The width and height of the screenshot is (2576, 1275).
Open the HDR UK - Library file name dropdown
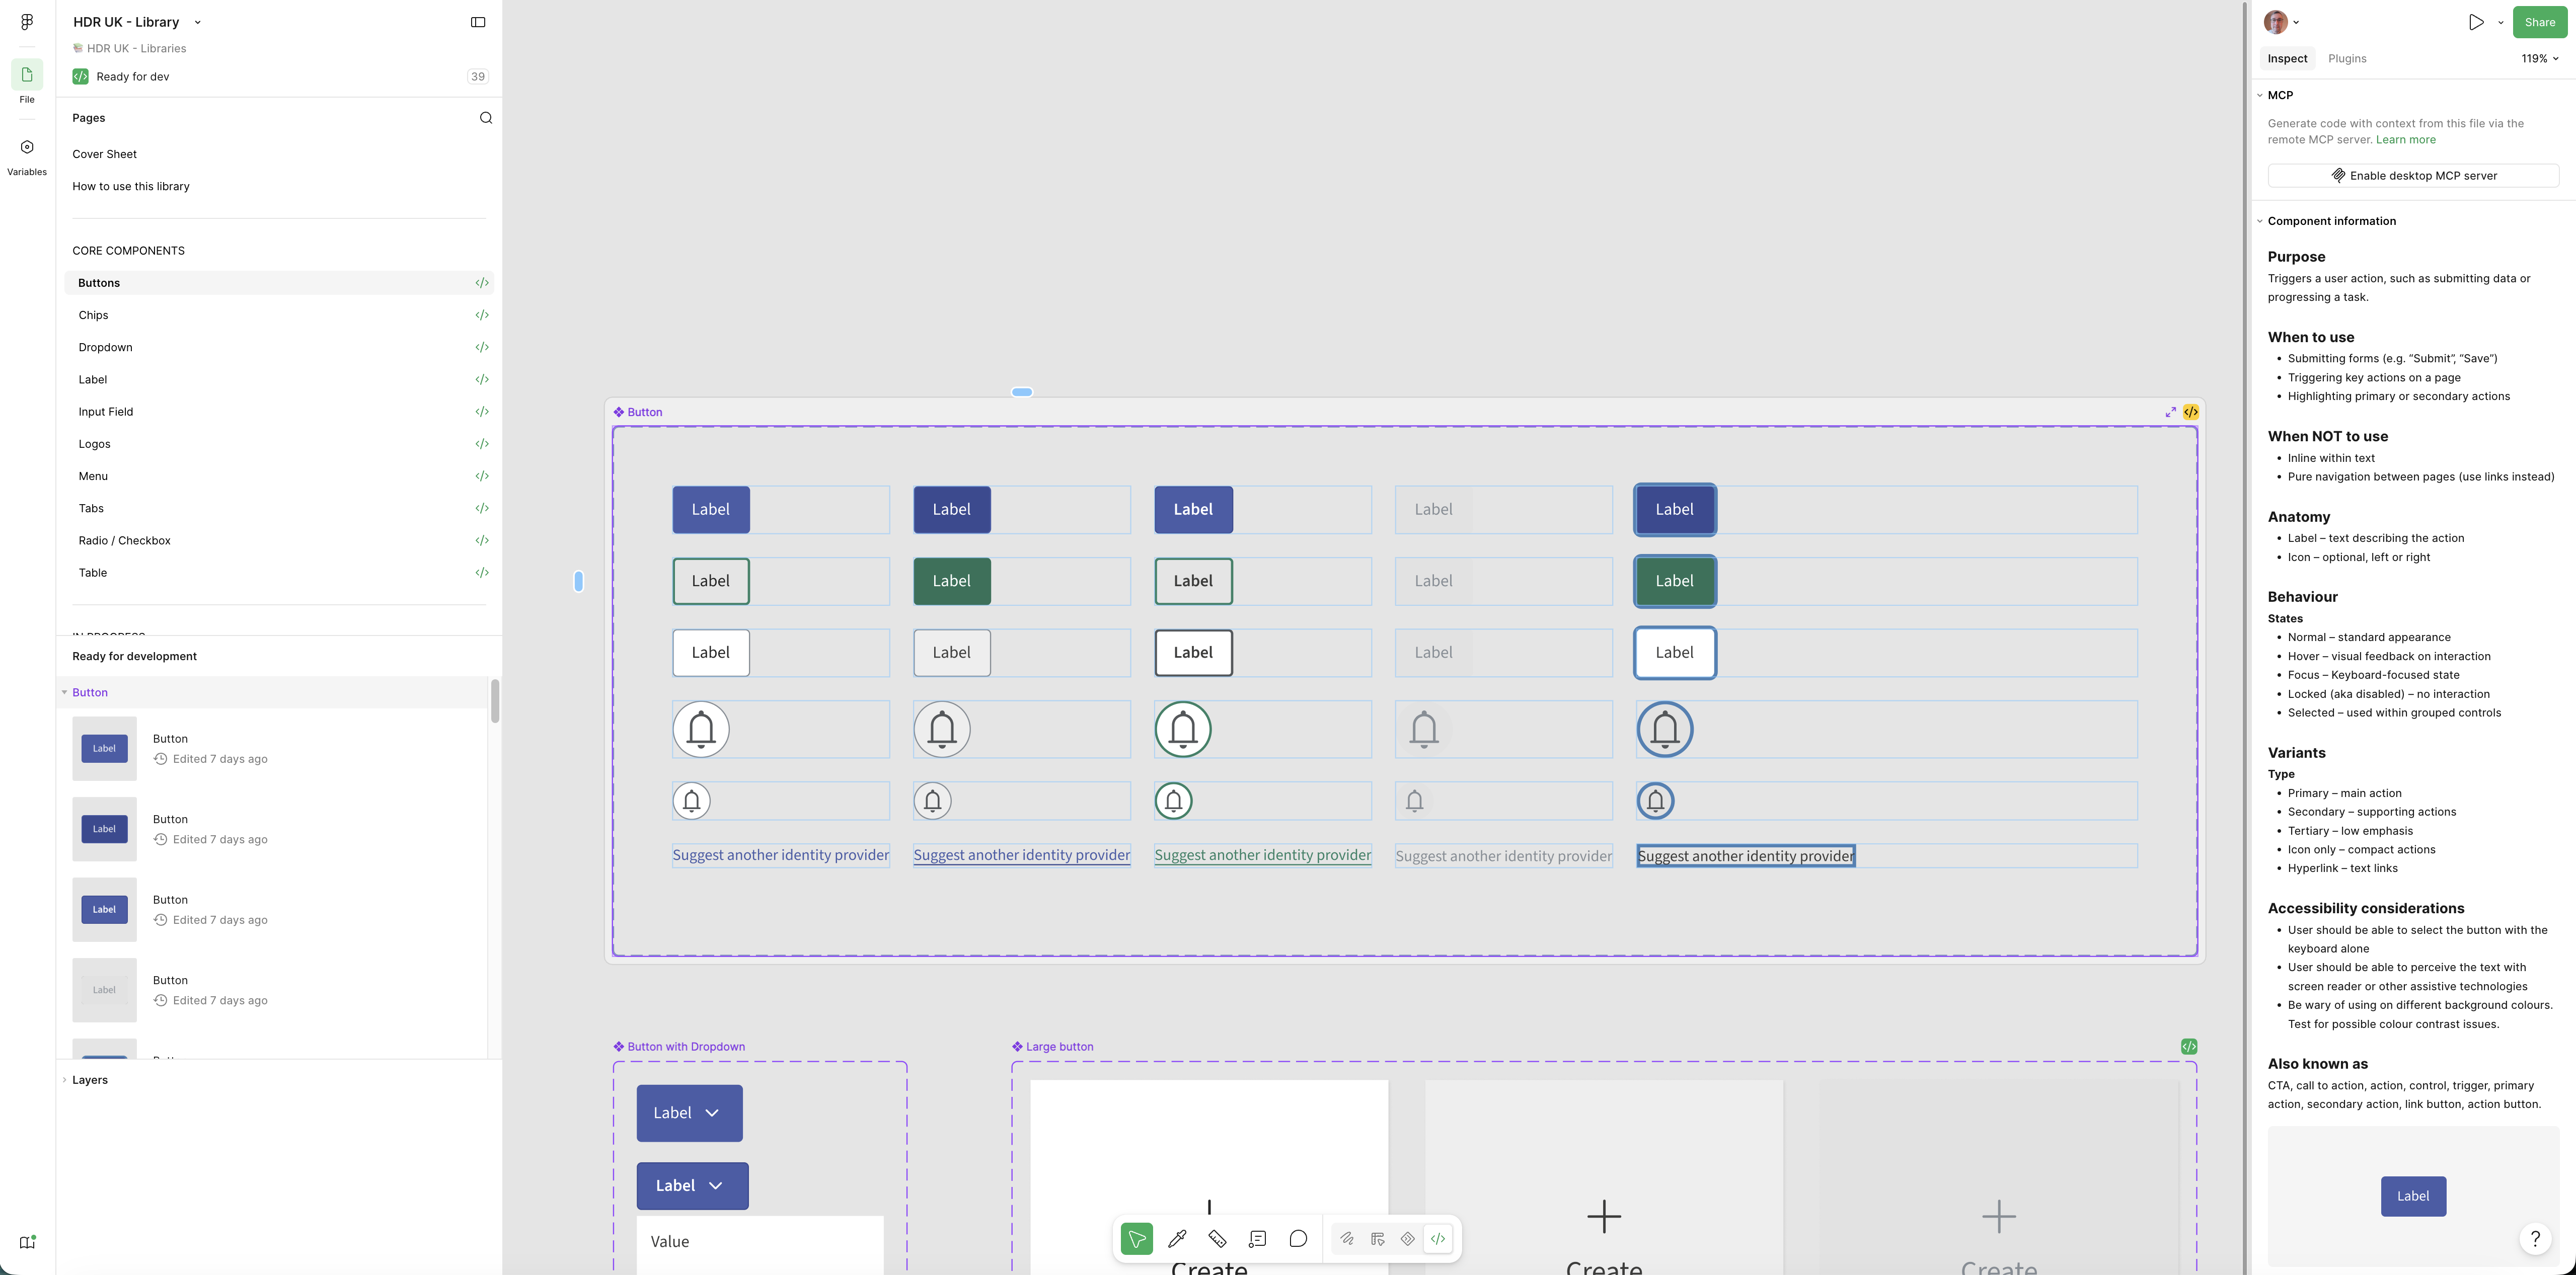click(137, 22)
